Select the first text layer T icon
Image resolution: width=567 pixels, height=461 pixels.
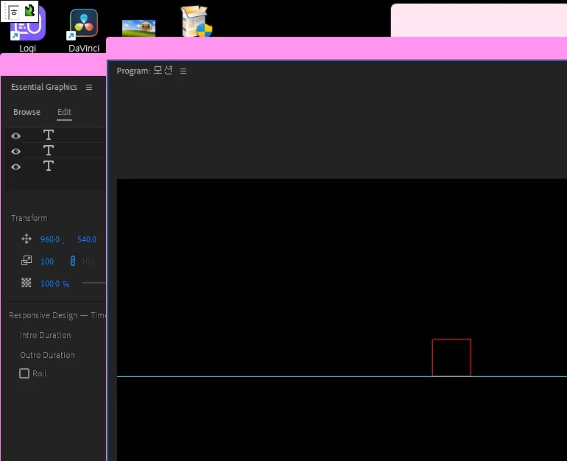[x=49, y=135]
